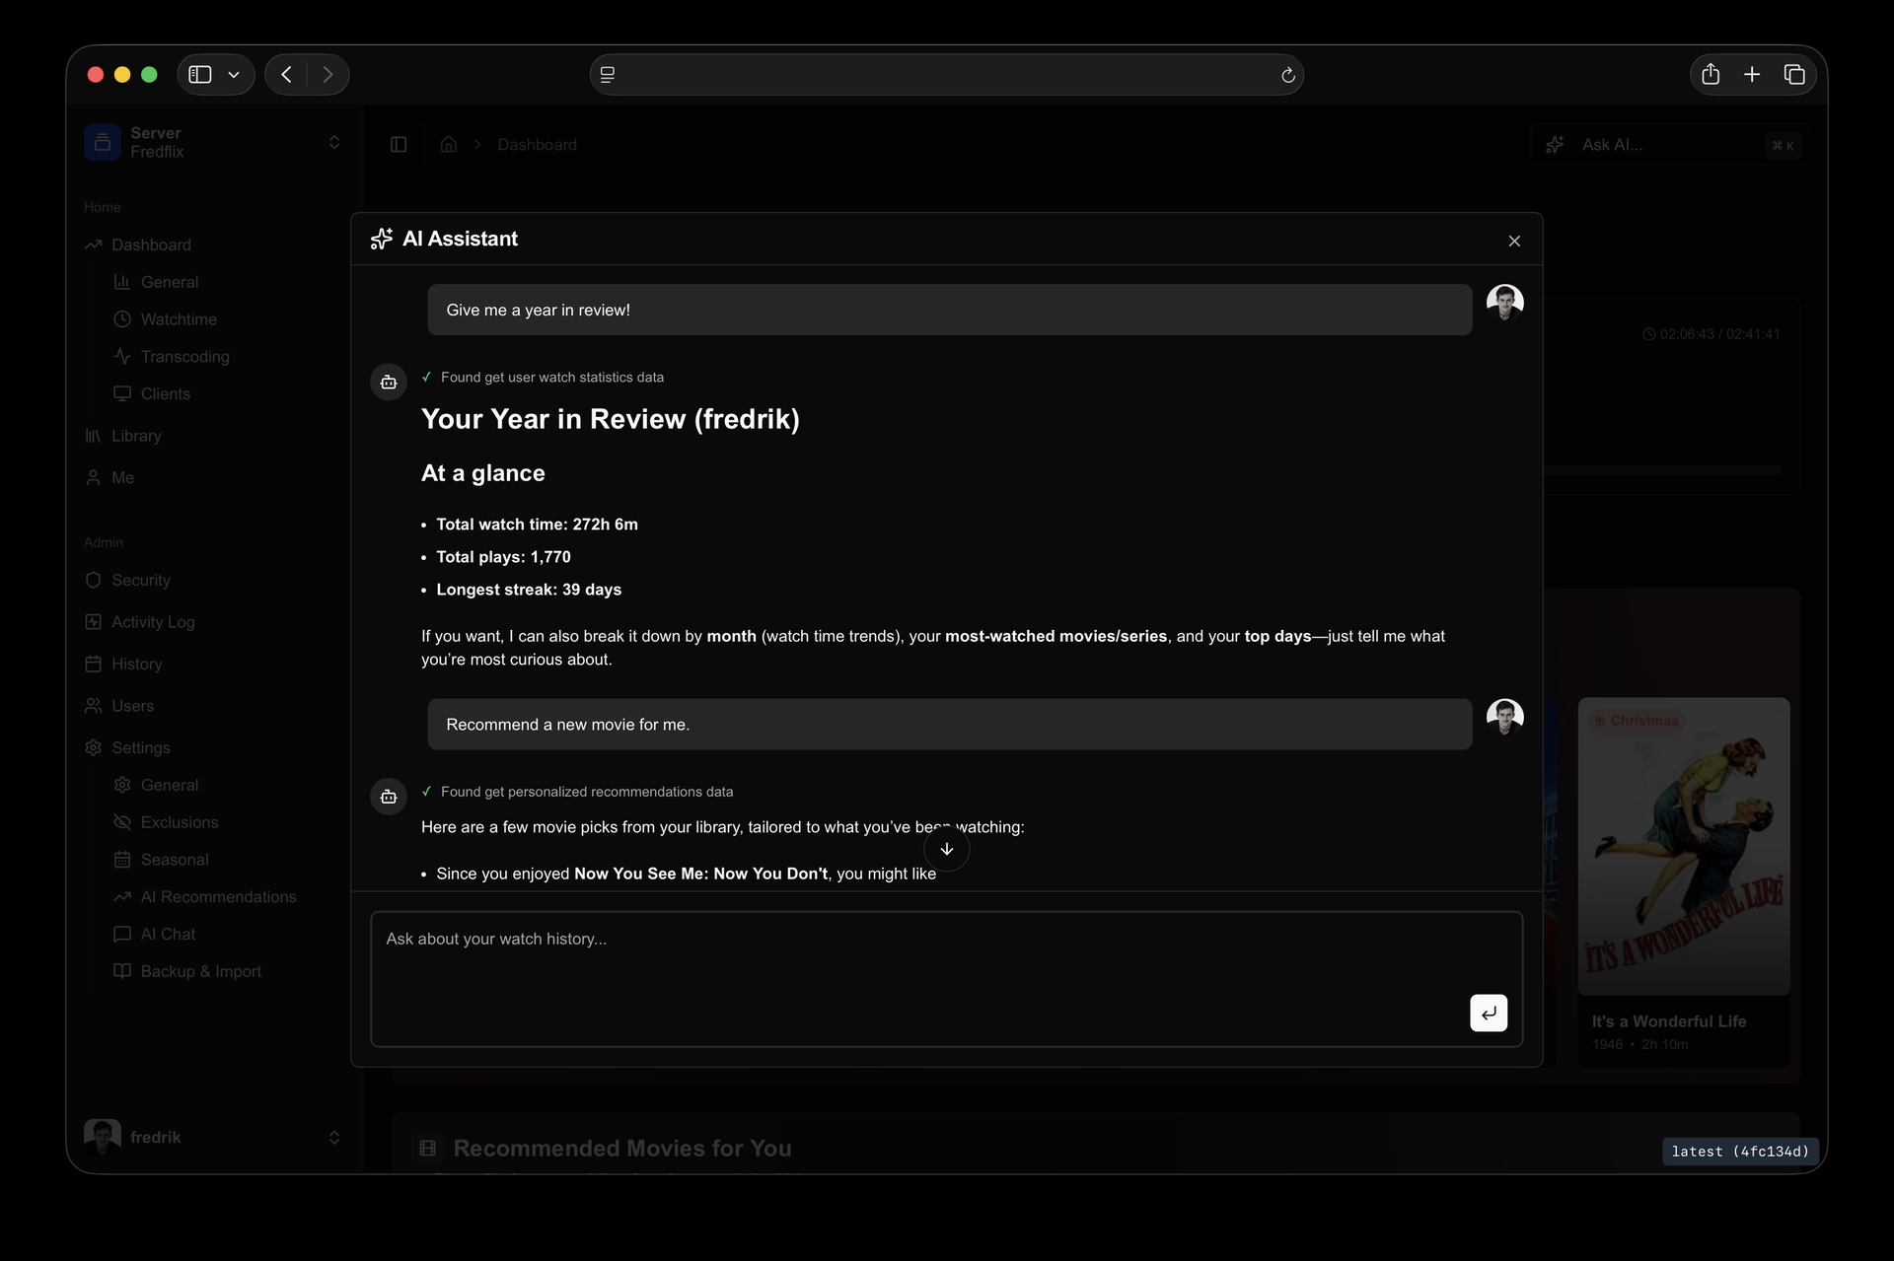
Task: Jump to latest message with down arrow
Action: (946, 849)
